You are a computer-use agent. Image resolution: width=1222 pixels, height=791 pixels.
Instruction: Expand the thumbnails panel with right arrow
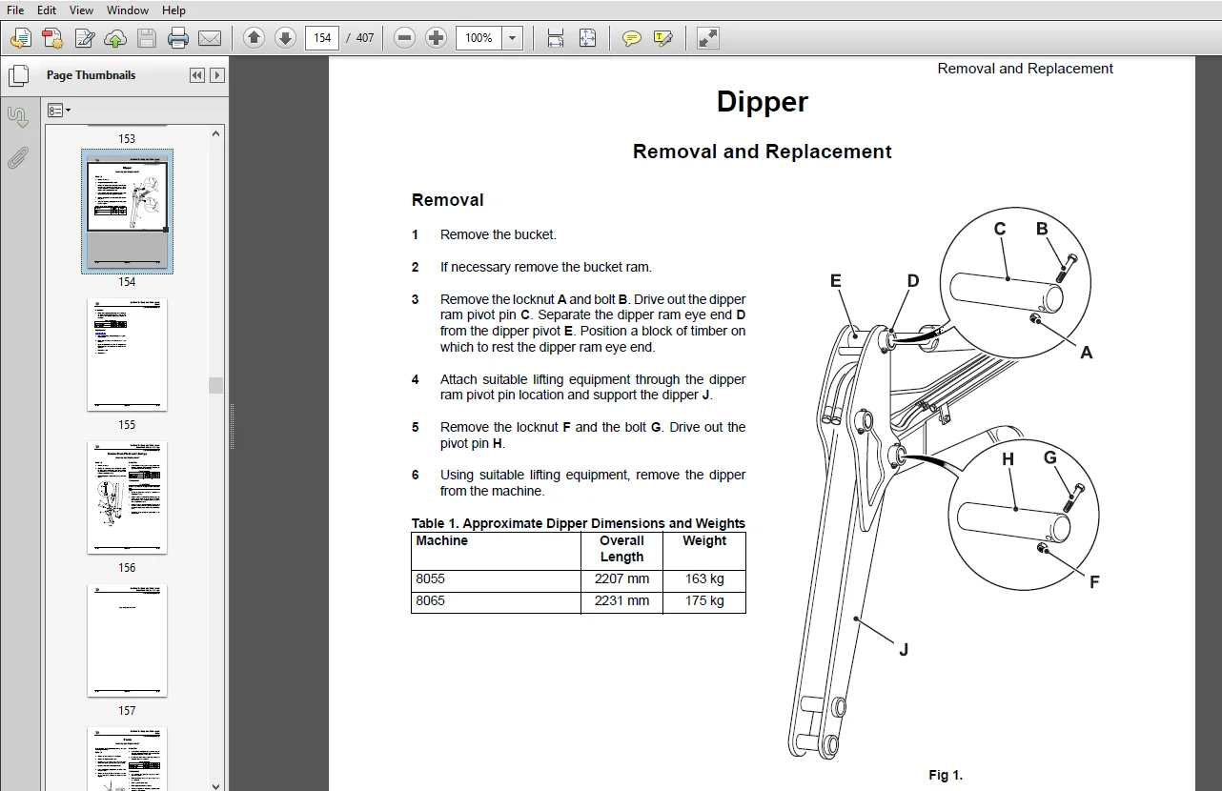click(217, 75)
